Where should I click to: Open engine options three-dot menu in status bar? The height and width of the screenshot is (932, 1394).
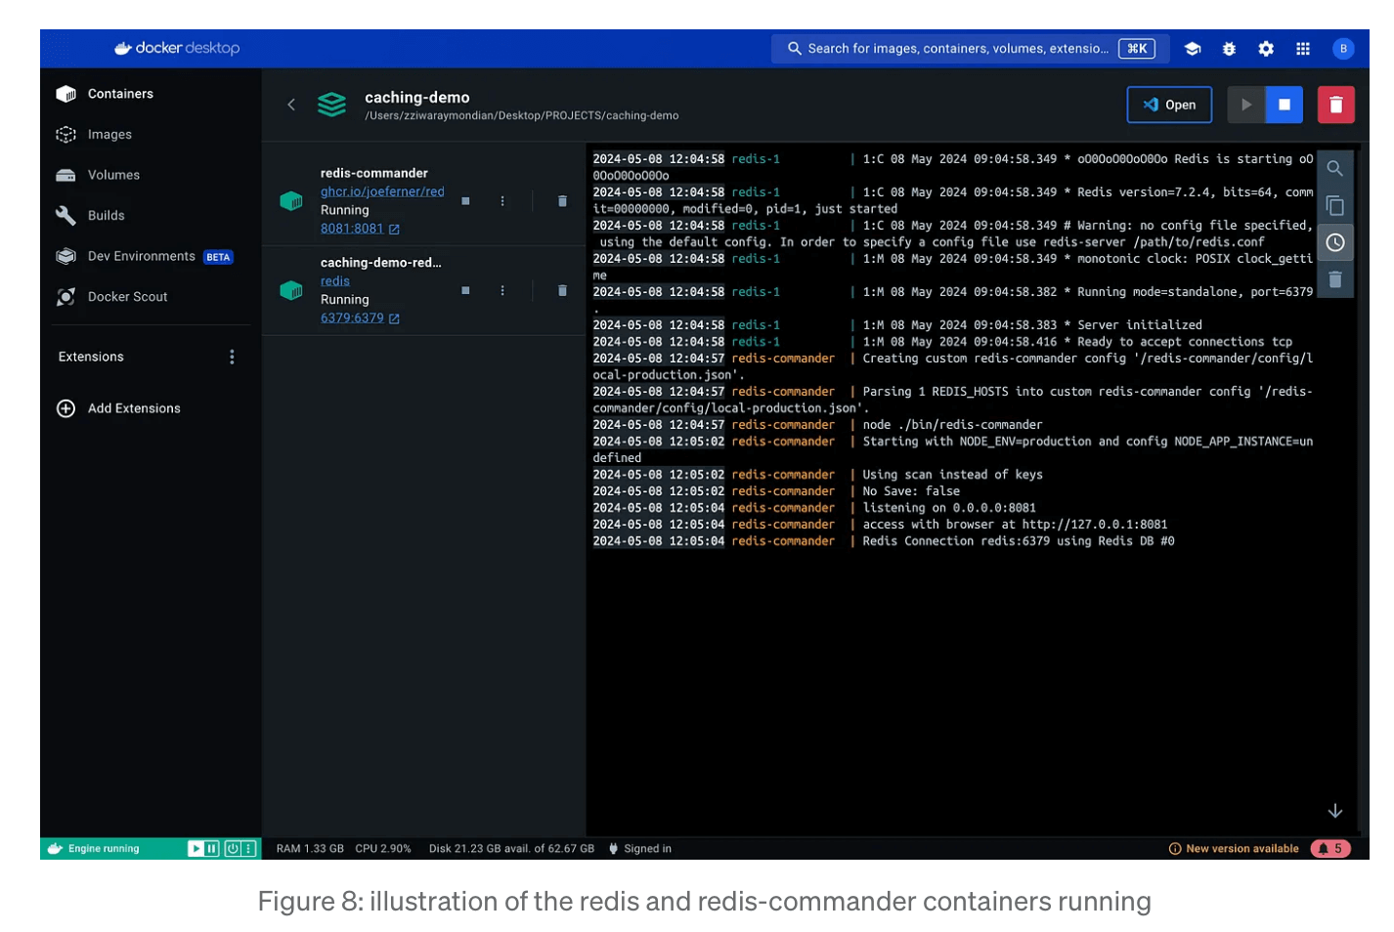[248, 849]
